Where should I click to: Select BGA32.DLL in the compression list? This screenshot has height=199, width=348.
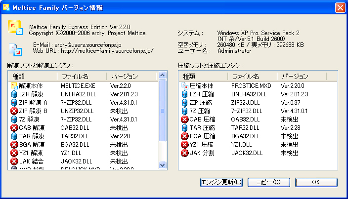[245, 136]
